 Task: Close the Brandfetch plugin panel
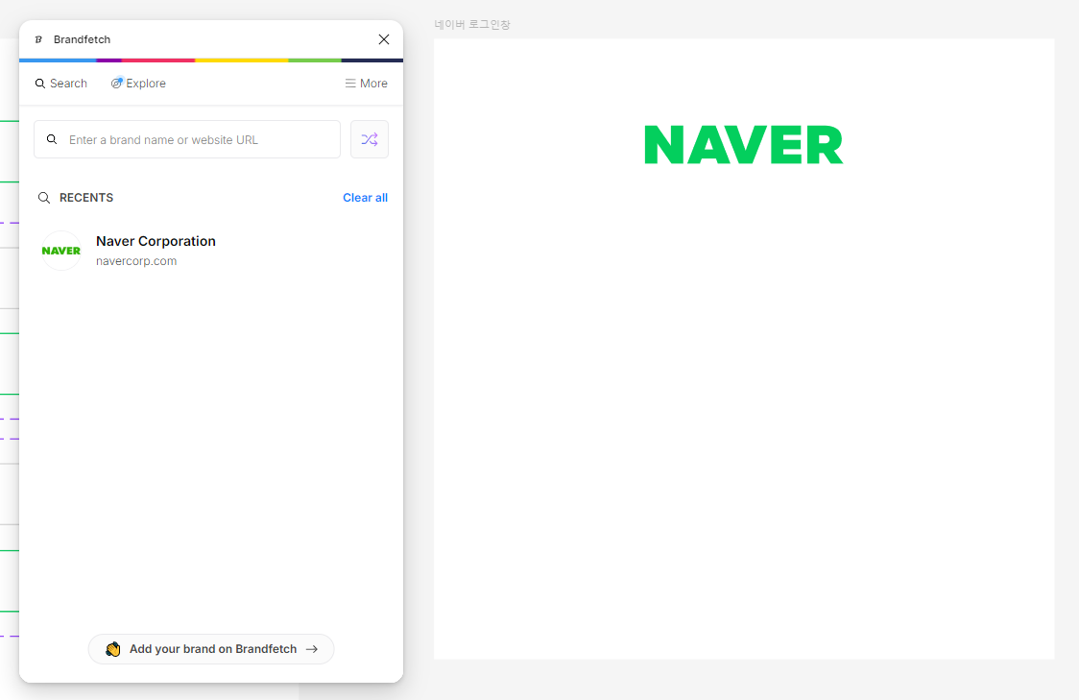[384, 39]
